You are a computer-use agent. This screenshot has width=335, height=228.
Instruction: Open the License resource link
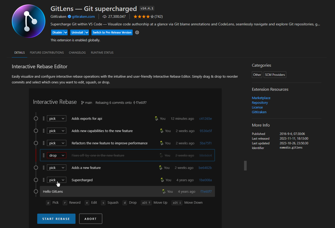click(x=257, y=107)
